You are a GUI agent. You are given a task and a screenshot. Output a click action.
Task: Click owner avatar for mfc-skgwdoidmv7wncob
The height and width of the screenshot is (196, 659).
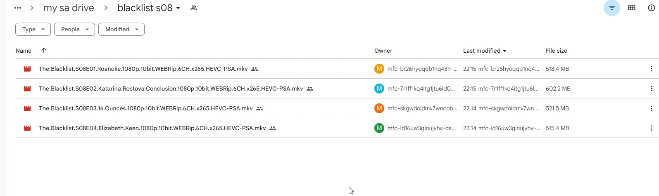379,108
